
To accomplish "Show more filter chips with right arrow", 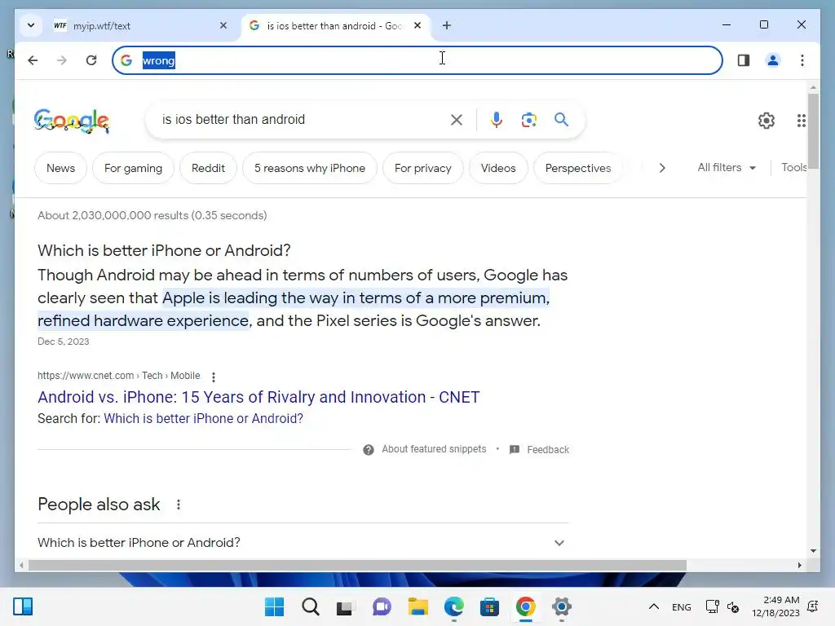I will (x=662, y=168).
